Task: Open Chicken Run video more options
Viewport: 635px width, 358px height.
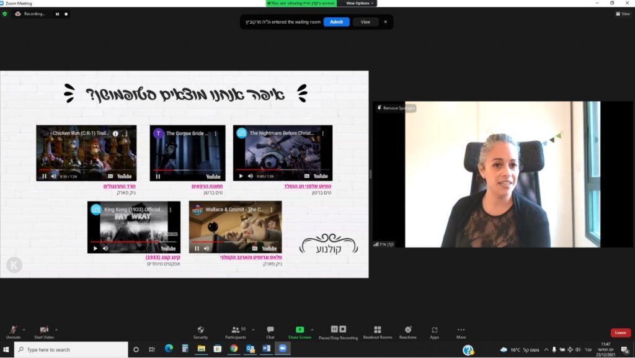Action: click(x=127, y=133)
